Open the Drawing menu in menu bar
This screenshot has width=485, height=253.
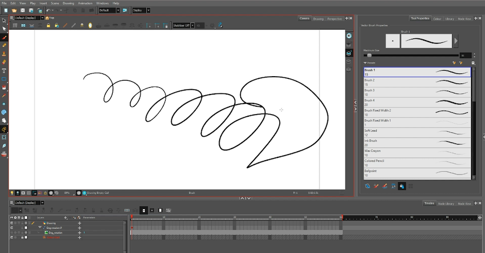69,3
